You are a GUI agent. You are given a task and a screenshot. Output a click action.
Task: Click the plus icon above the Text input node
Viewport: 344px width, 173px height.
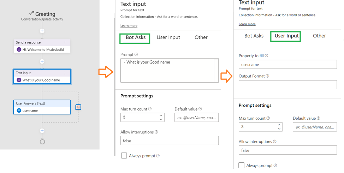coord(42,61)
